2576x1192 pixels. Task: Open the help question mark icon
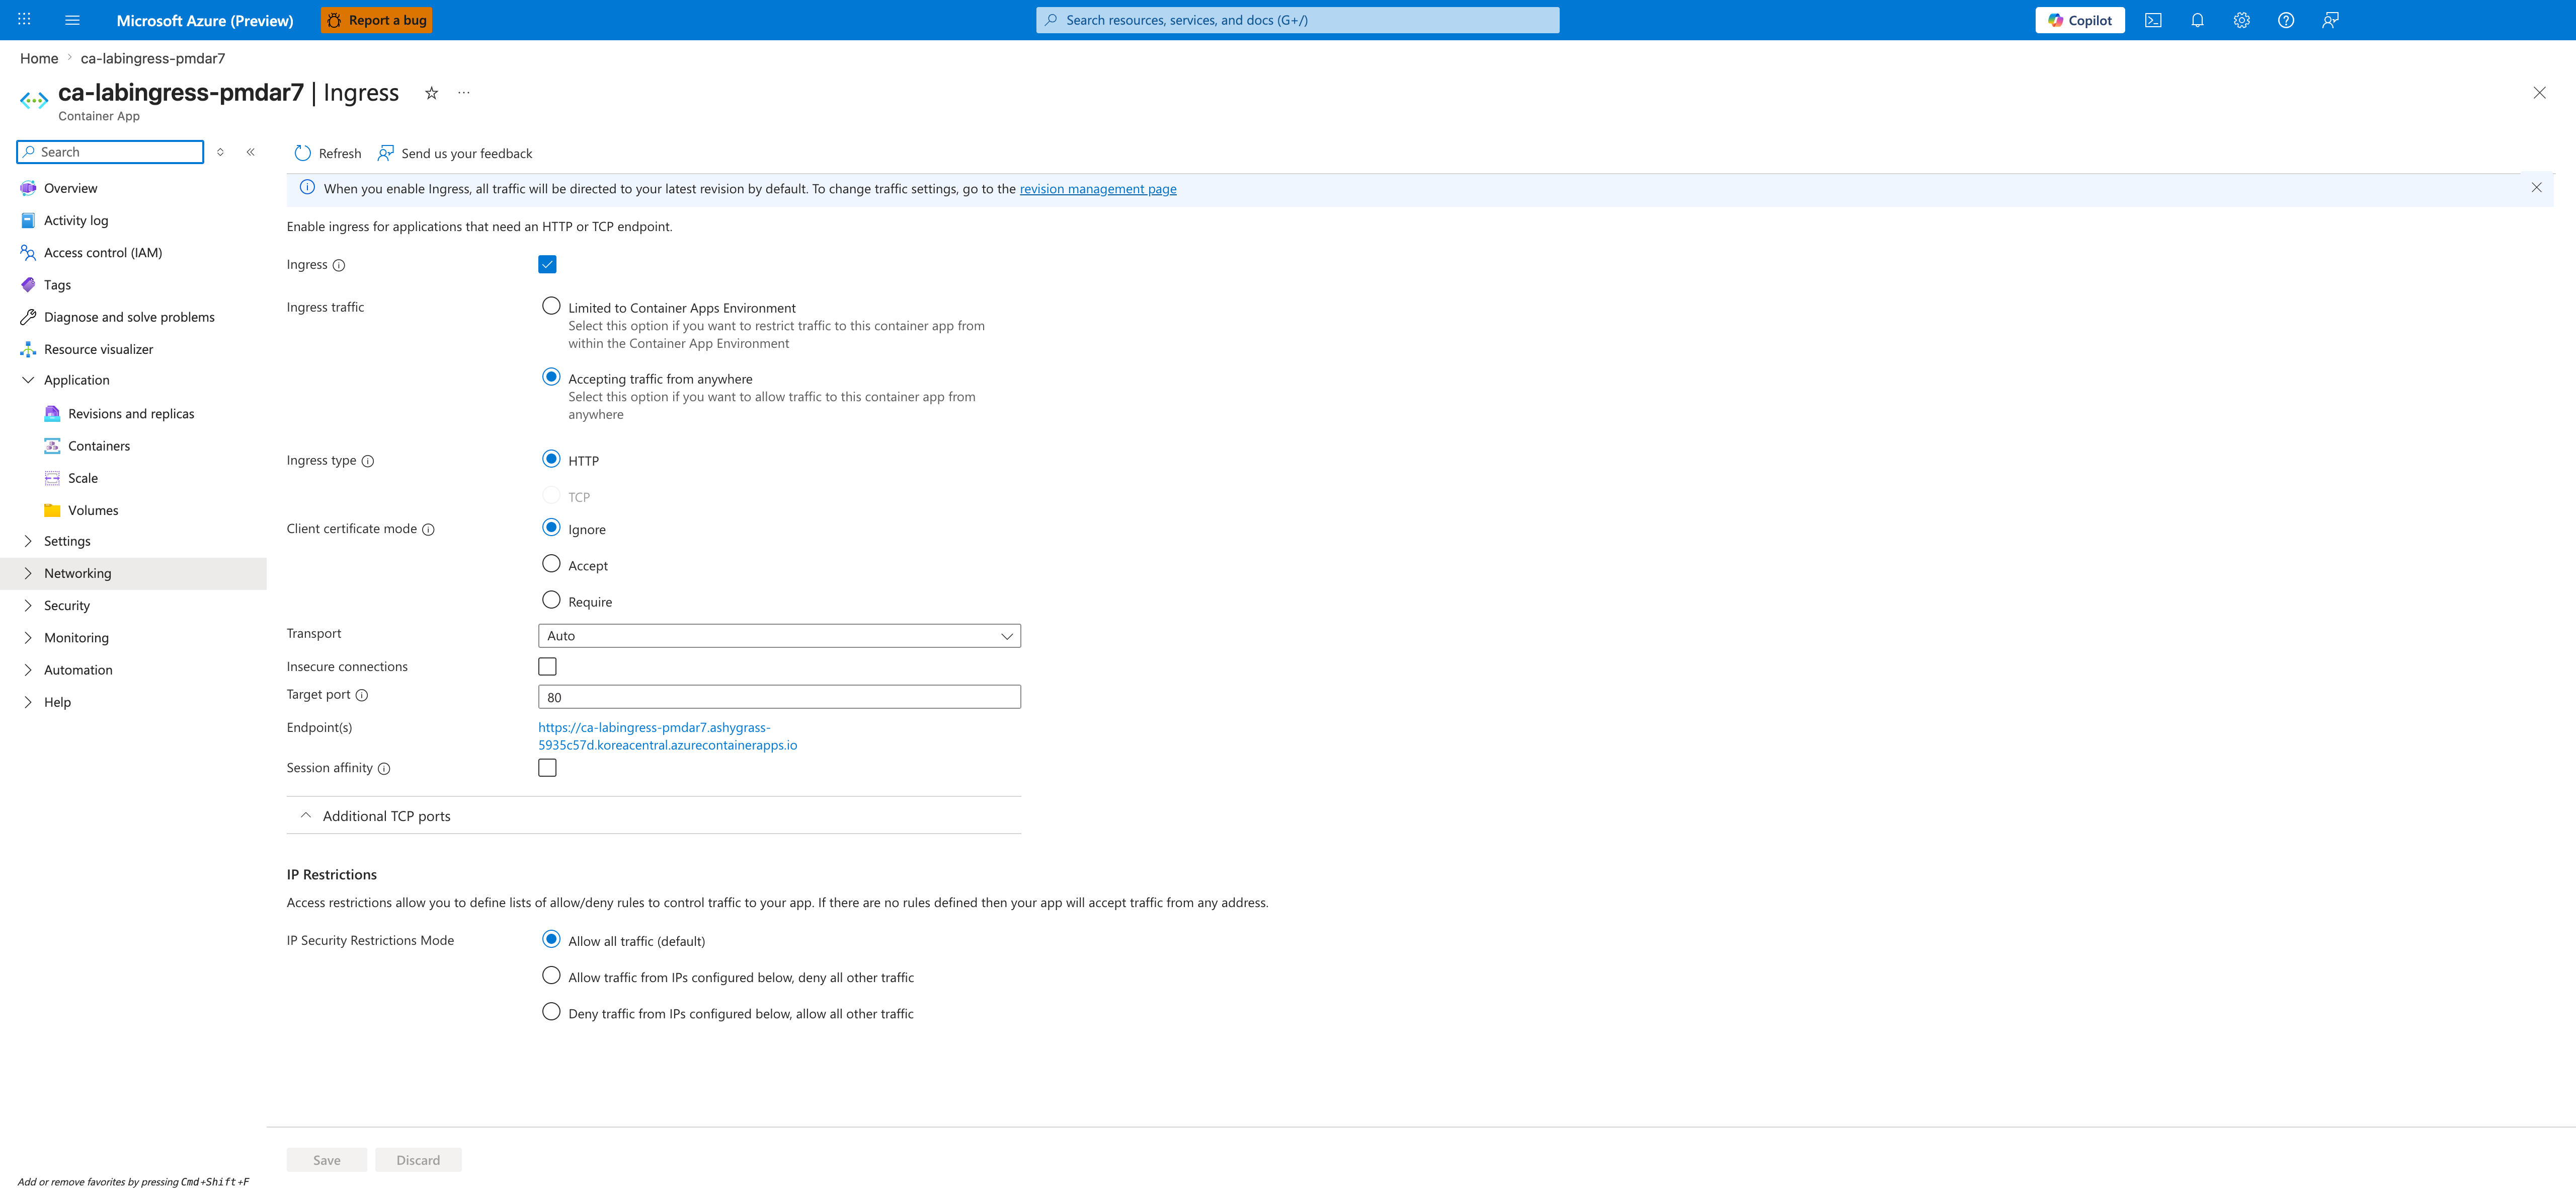tap(2286, 20)
